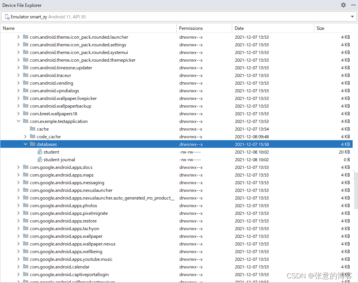
Task: Click the code_cache folder icon
Action: point(33,136)
